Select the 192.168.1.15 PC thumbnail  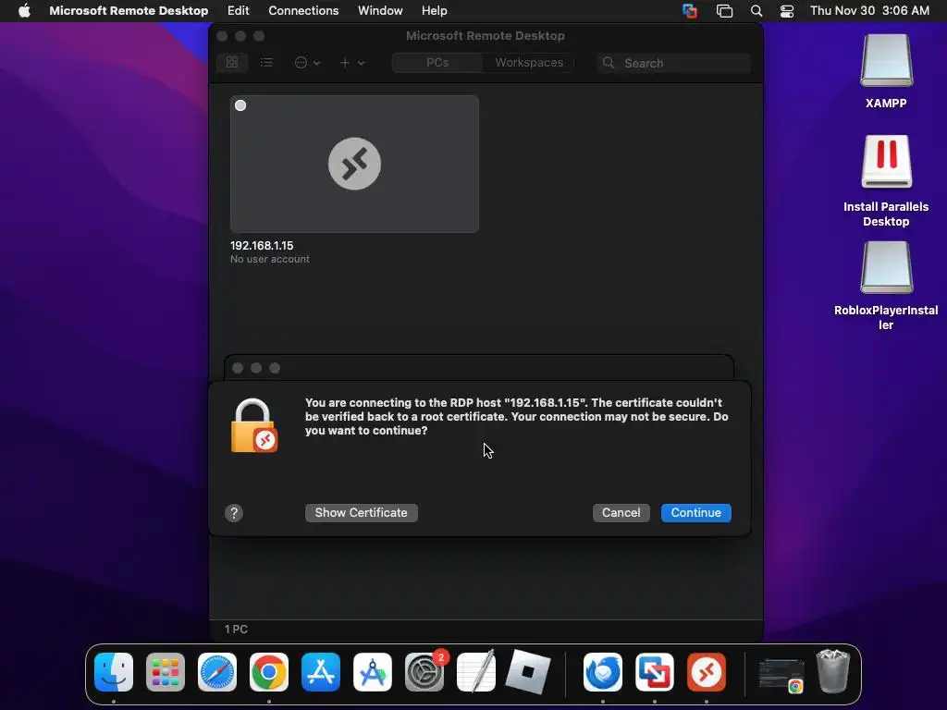[x=354, y=164]
